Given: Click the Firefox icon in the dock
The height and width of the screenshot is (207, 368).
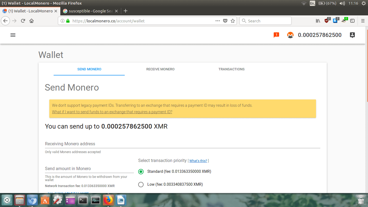Looking at the screenshot, I should tap(108, 200).
